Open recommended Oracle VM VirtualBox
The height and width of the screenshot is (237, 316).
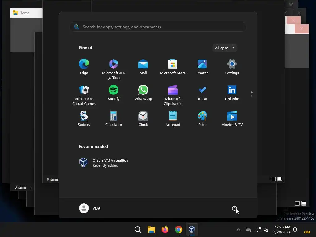pos(104,163)
